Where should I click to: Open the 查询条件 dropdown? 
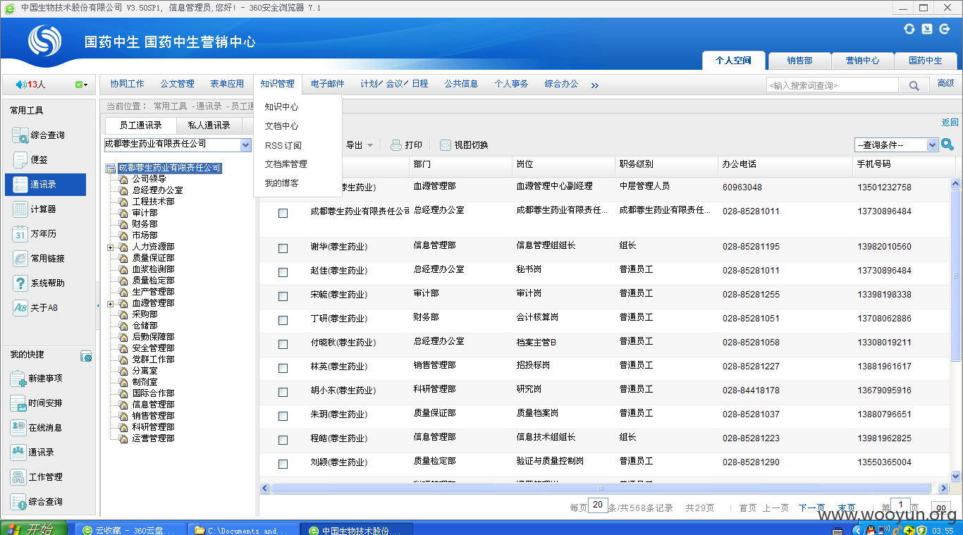point(896,144)
